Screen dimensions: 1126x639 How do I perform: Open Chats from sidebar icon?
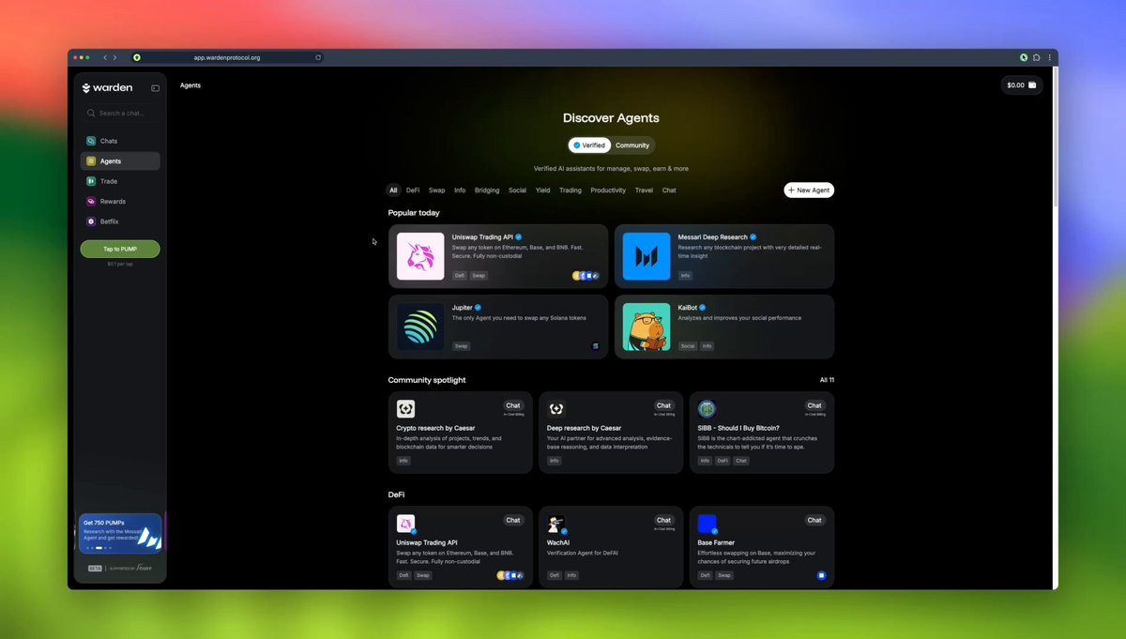point(91,141)
